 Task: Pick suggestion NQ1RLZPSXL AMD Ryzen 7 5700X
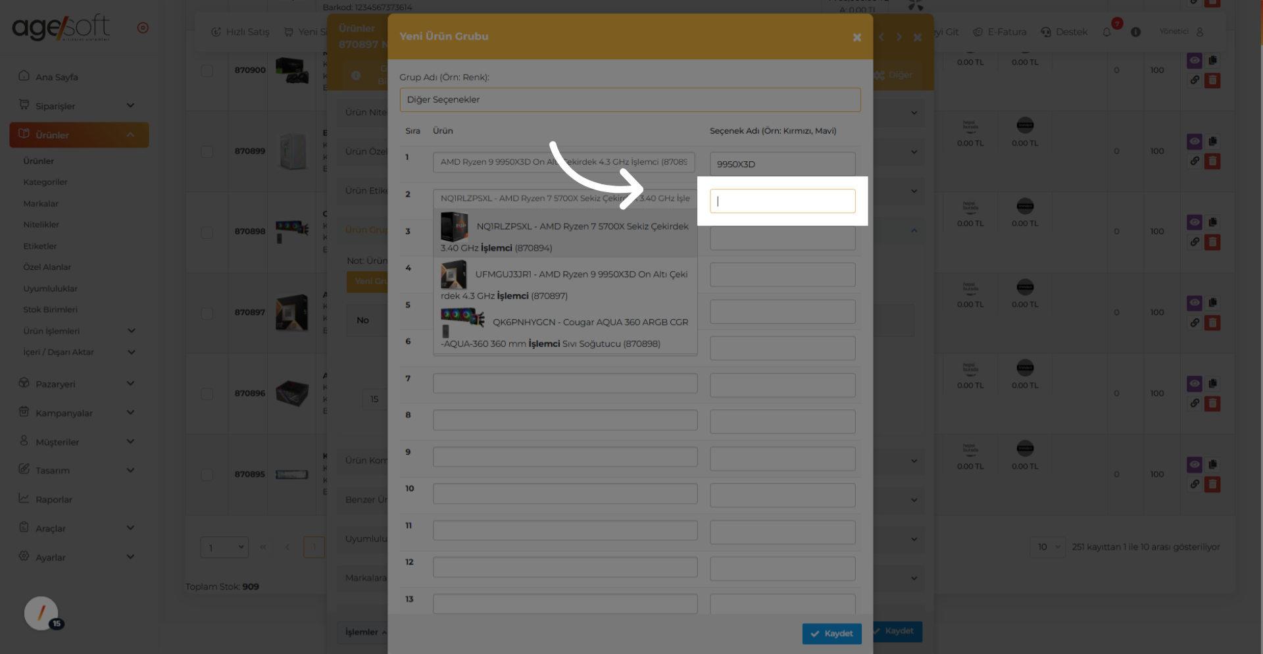pyautogui.click(x=565, y=233)
